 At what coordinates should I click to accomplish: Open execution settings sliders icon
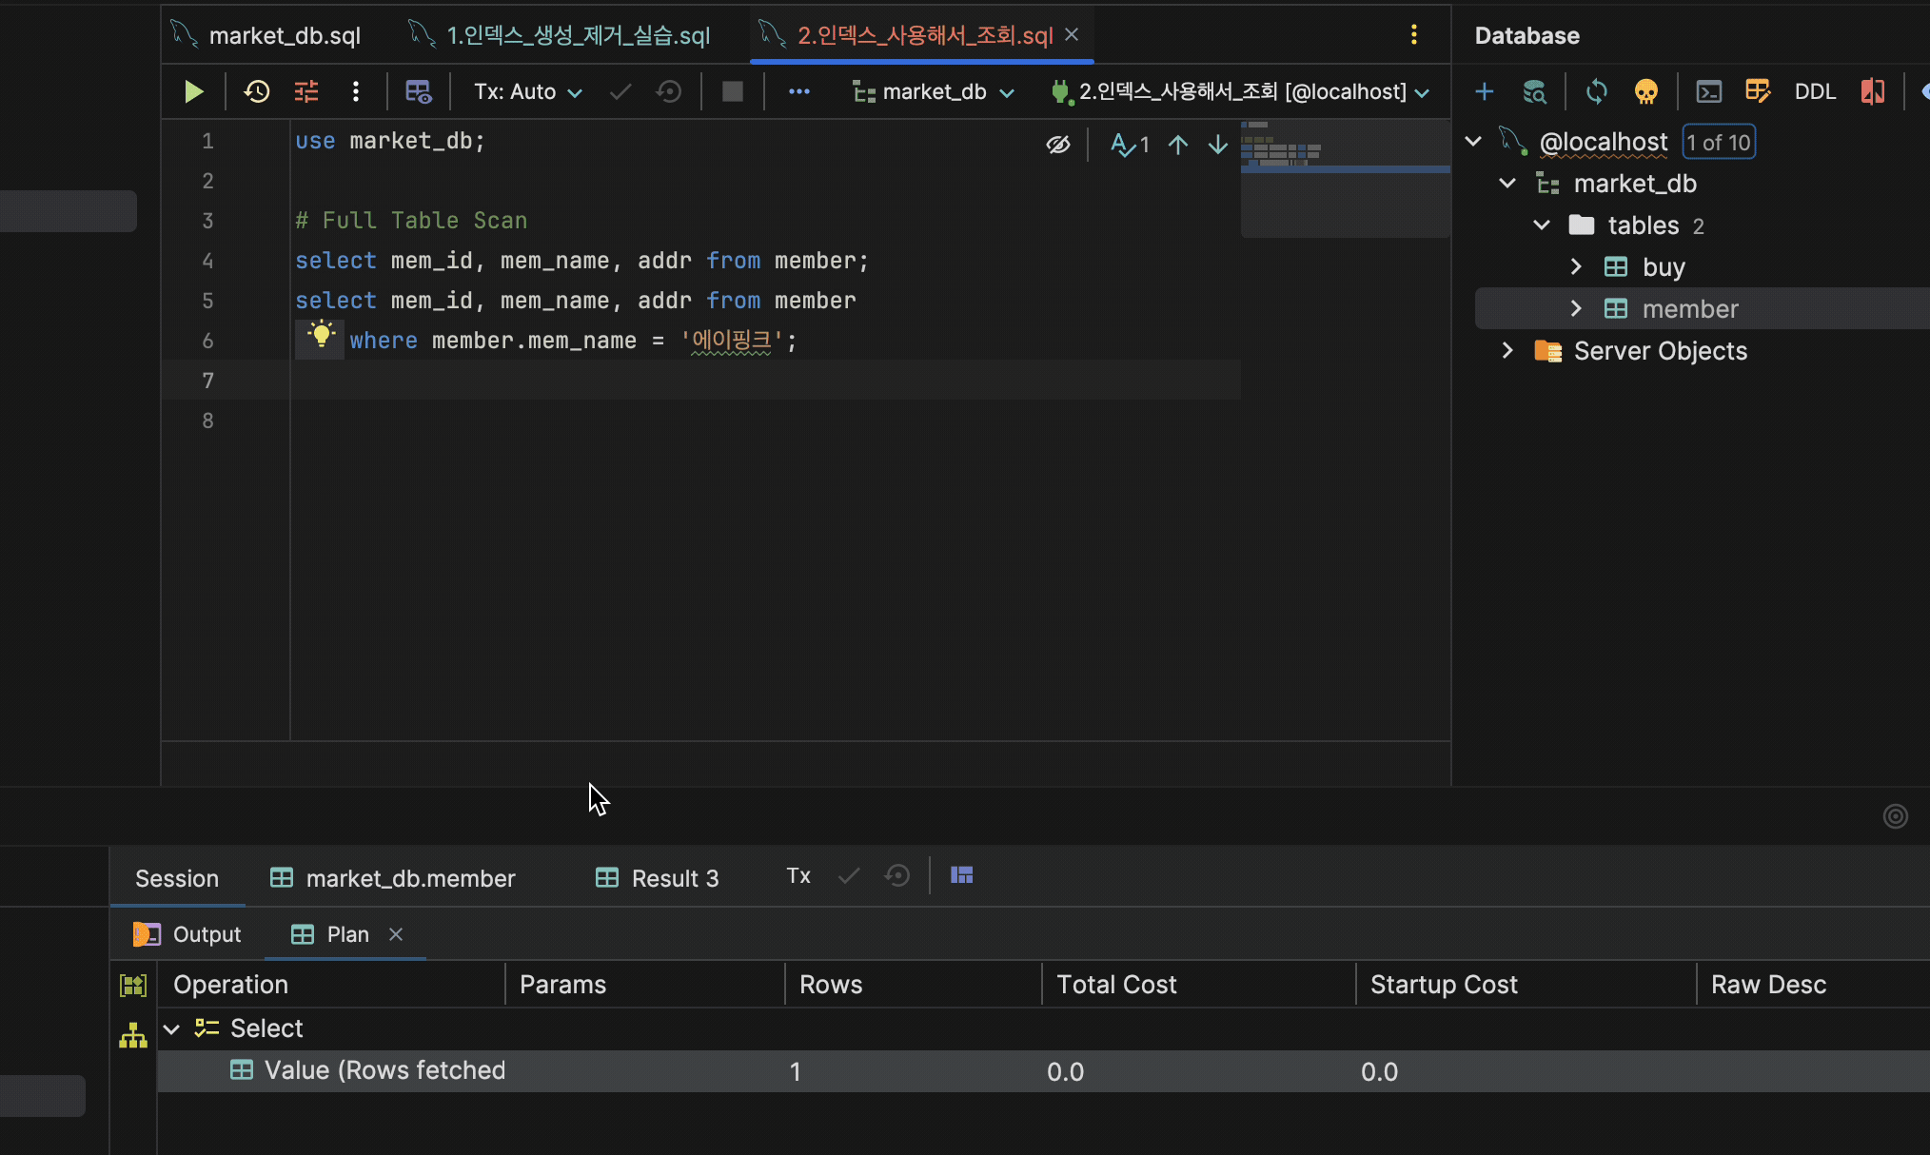[x=306, y=91]
